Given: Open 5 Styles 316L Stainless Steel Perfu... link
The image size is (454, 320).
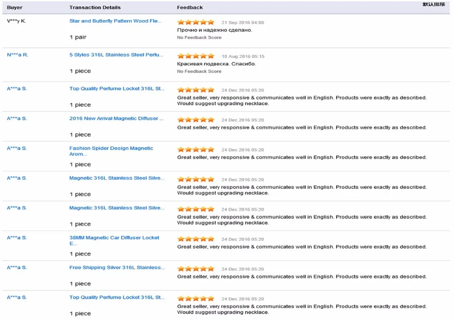Looking at the screenshot, I should (x=116, y=55).
